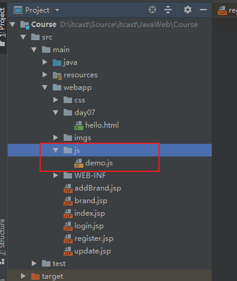Click the addBrand.jsp file icon
Image resolution: width=237 pixels, height=281 pixels.
[x=68, y=188]
